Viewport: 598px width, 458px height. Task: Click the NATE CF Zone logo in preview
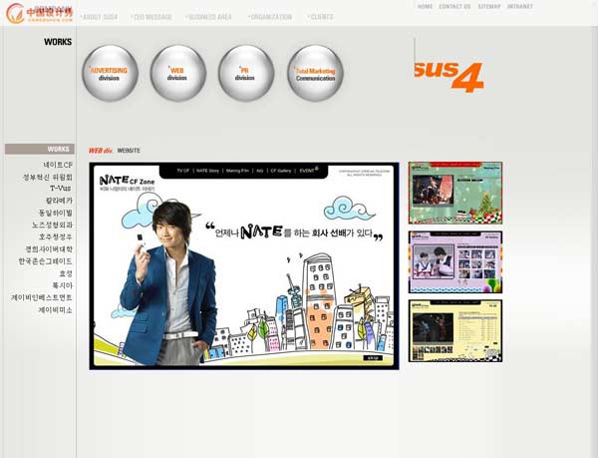127,183
